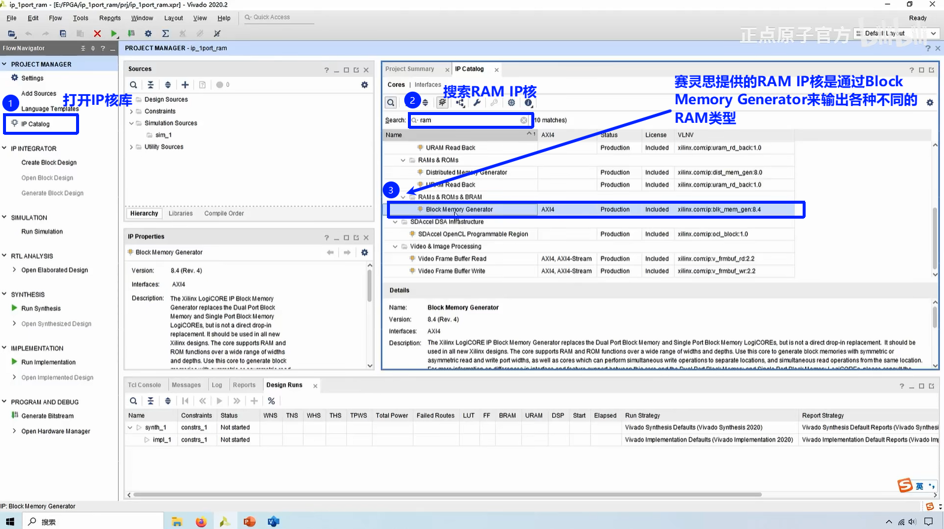Click Run Implementation
This screenshot has width=944, height=529.
pos(49,362)
